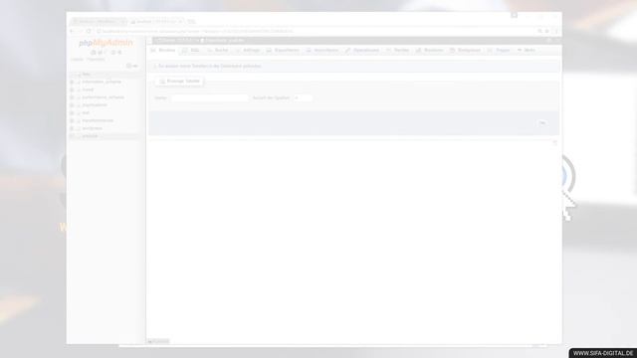Select the information_schema database
The height and width of the screenshot is (358, 637).
(102, 82)
